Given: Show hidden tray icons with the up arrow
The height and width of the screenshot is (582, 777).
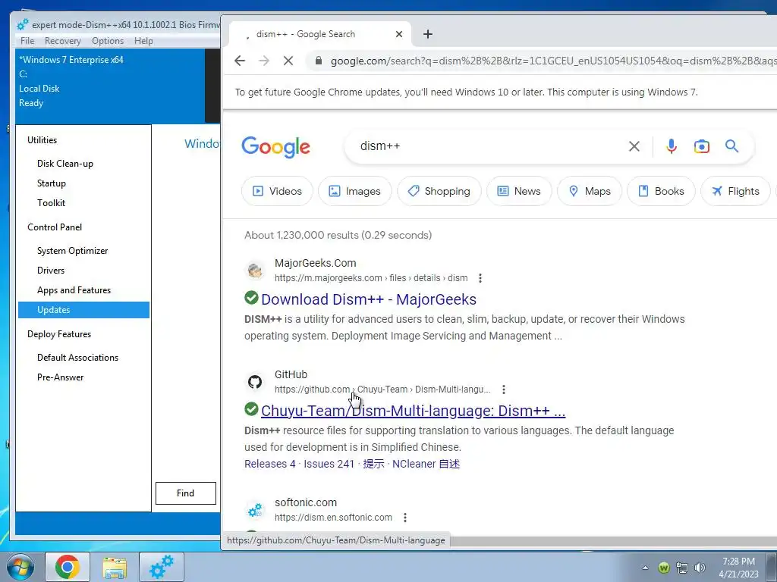Looking at the screenshot, I should coord(645,568).
